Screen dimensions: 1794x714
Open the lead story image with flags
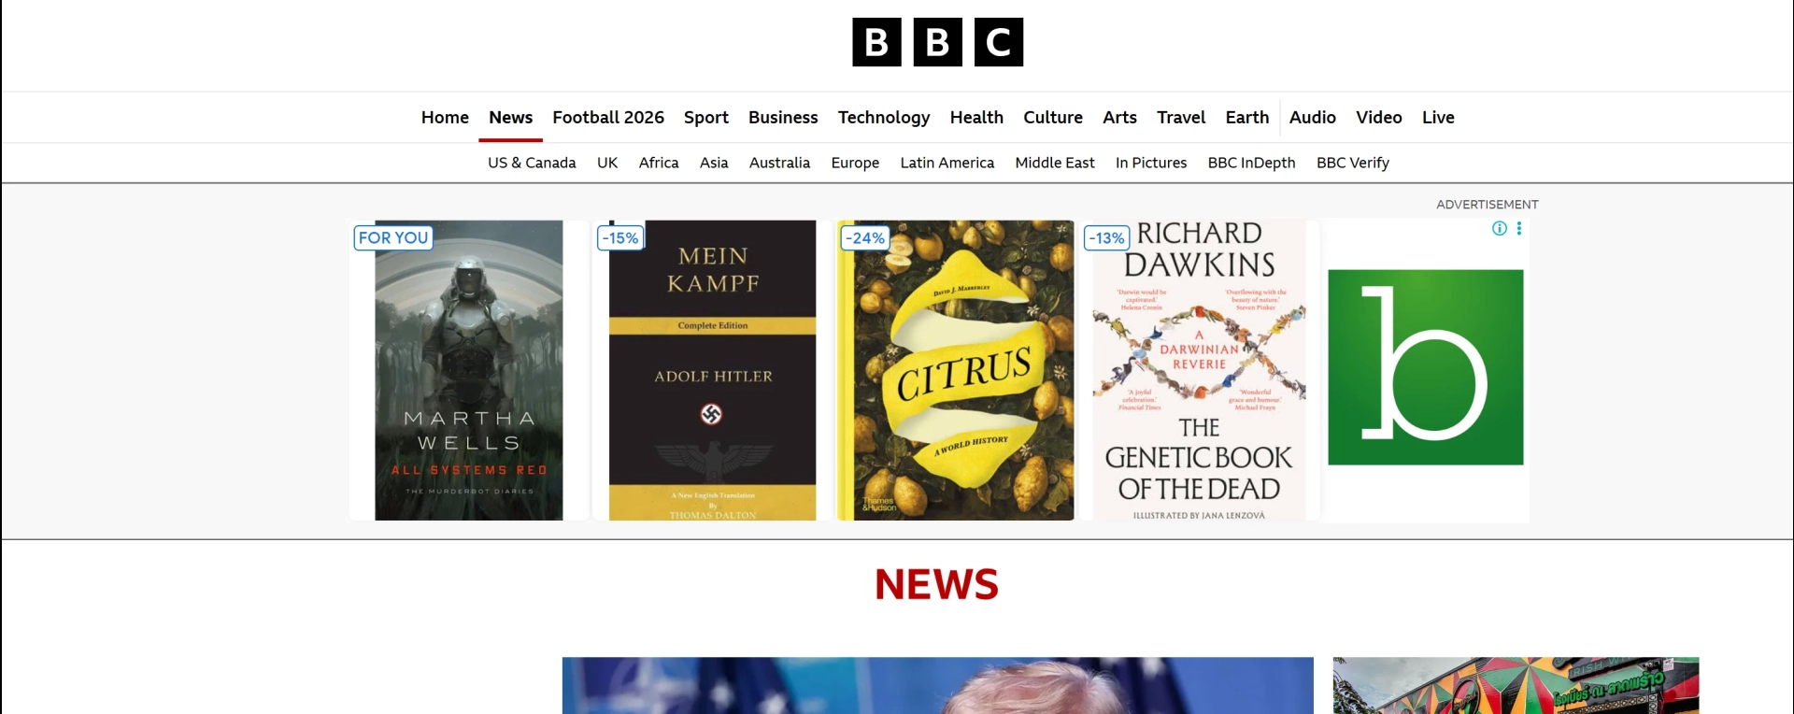tap(938, 686)
